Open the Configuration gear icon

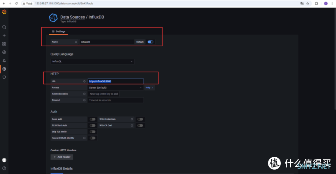tap(4, 69)
